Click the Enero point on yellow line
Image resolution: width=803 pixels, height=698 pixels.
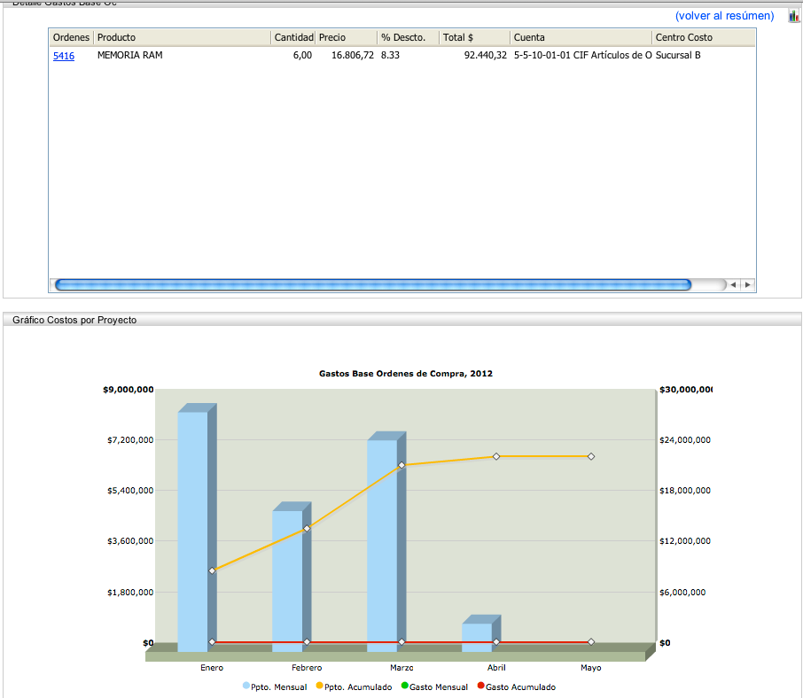click(212, 570)
